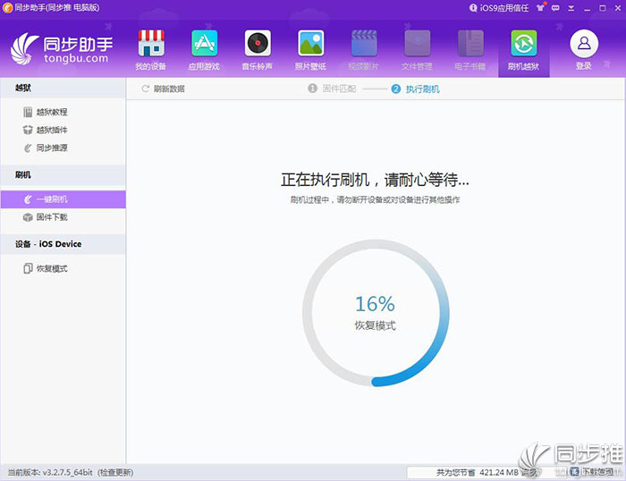626x481 pixels.
Task: Go to step 1 固件匹配
Action: click(x=332, y=89)
